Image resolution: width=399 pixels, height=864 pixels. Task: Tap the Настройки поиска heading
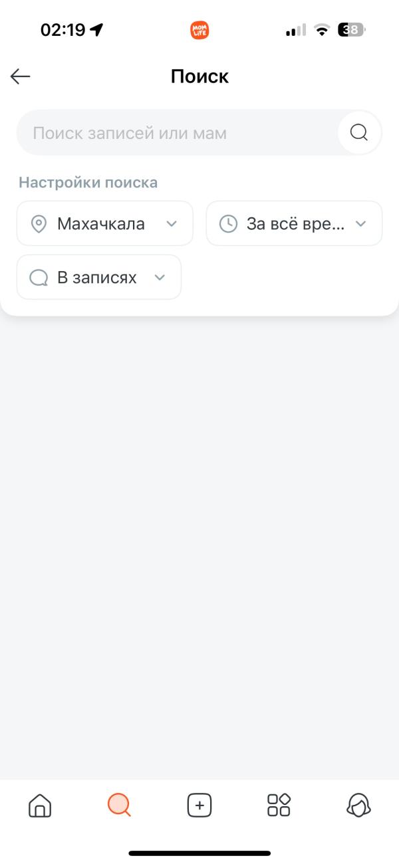[88, 182]
